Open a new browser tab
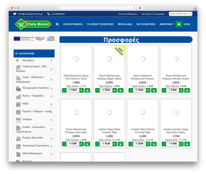The height and width of the screenshot is (174, 206). coord(195,9)
